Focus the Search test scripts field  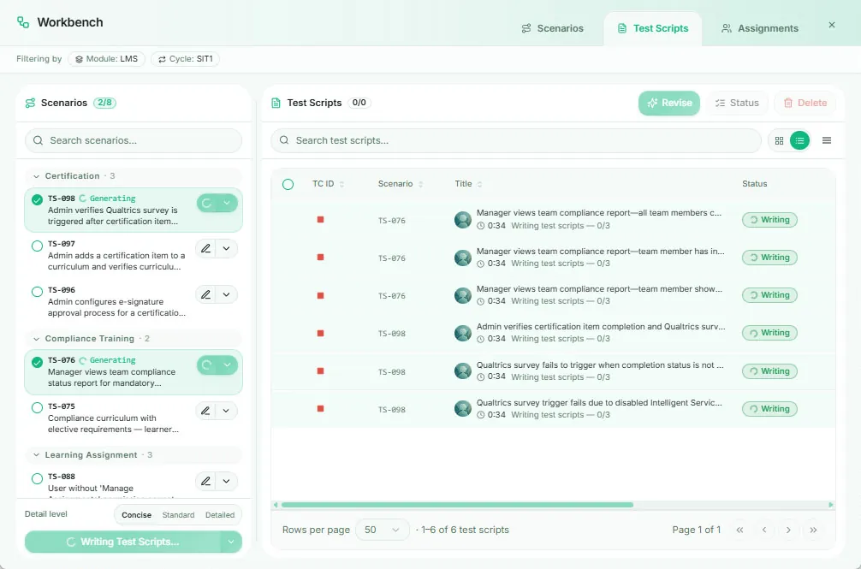pyautogui.click(x=515, y=140)
